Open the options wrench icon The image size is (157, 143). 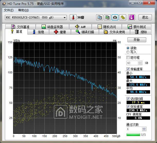tap(123, 17)
